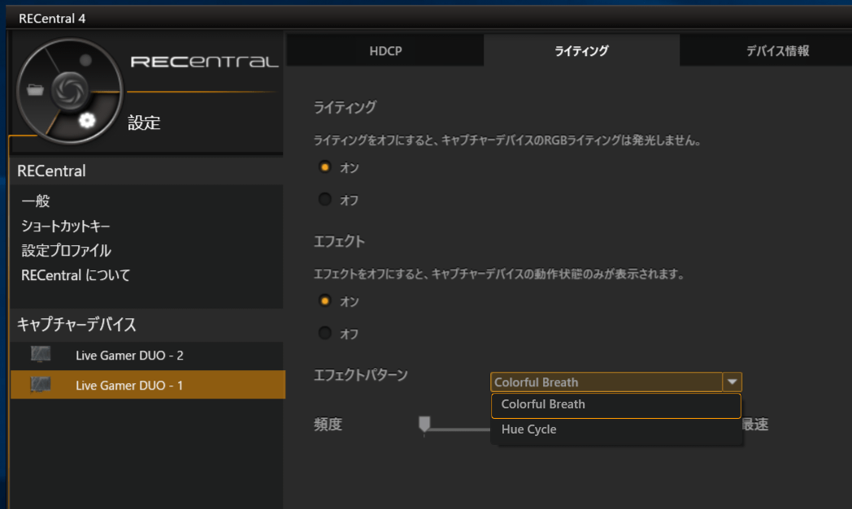Open the folder icon in the RECentral dial
Screen dimensions: 852x509
35,90
